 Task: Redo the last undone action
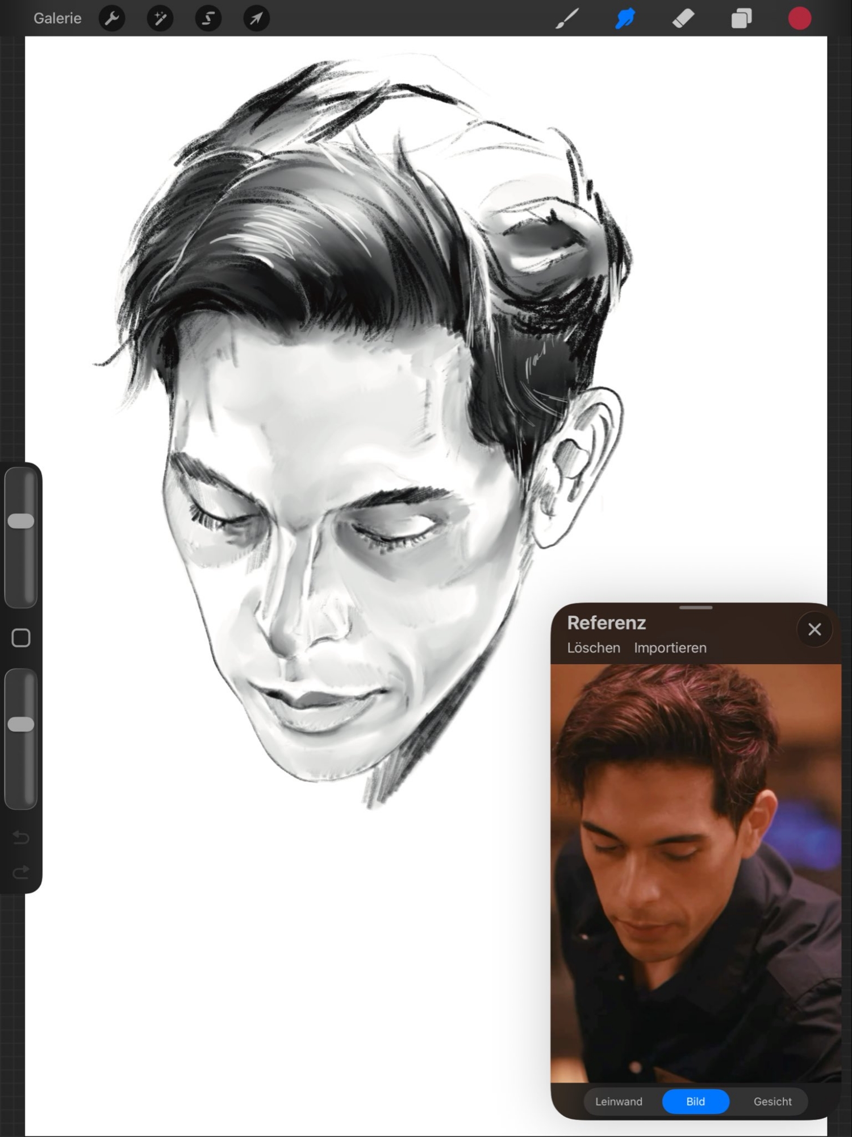pos(21,872)
